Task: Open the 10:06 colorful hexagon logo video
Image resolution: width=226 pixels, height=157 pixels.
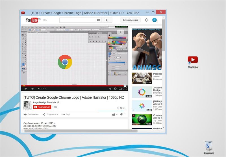Action: click(142, 92)
